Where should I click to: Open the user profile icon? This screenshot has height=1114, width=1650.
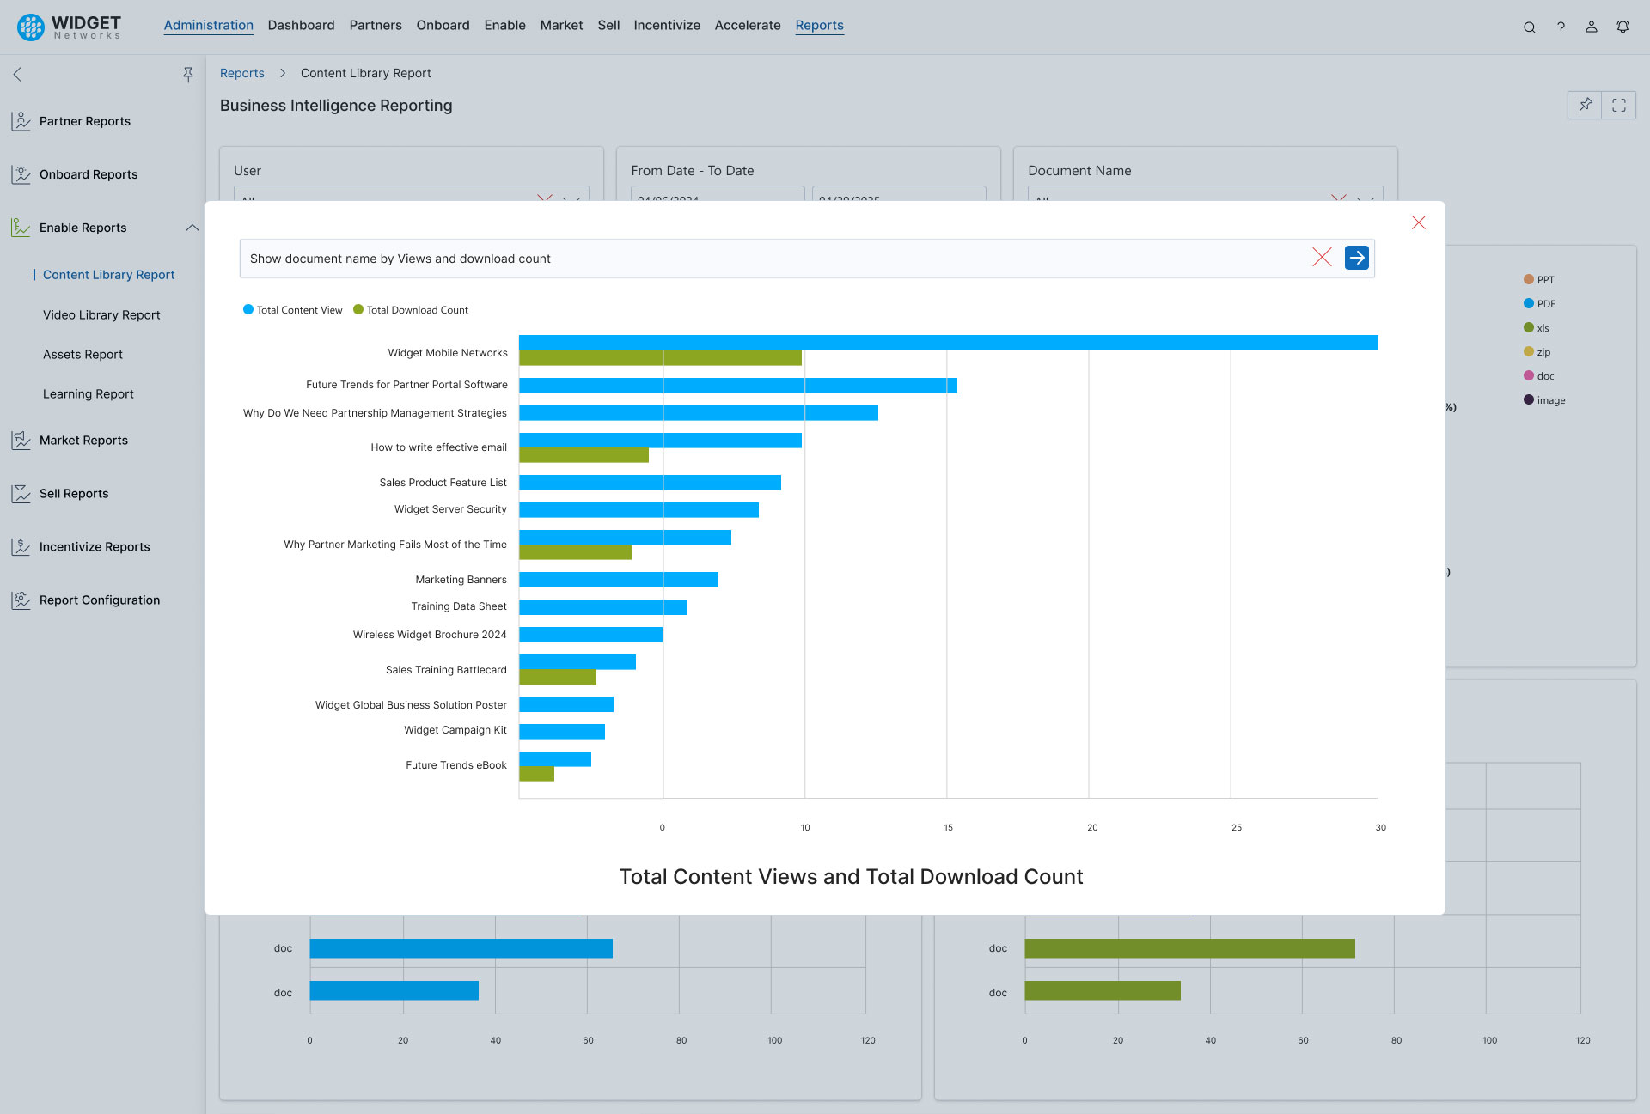pyautogui.click(x=1592, y=27)
